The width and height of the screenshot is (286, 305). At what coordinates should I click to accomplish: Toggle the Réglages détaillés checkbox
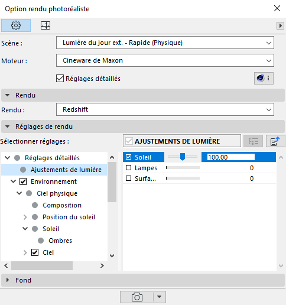pos(60,79)
